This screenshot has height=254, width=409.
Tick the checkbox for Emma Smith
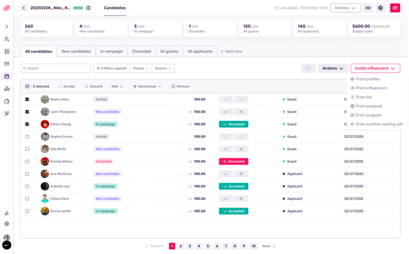[x=27, y=211]
